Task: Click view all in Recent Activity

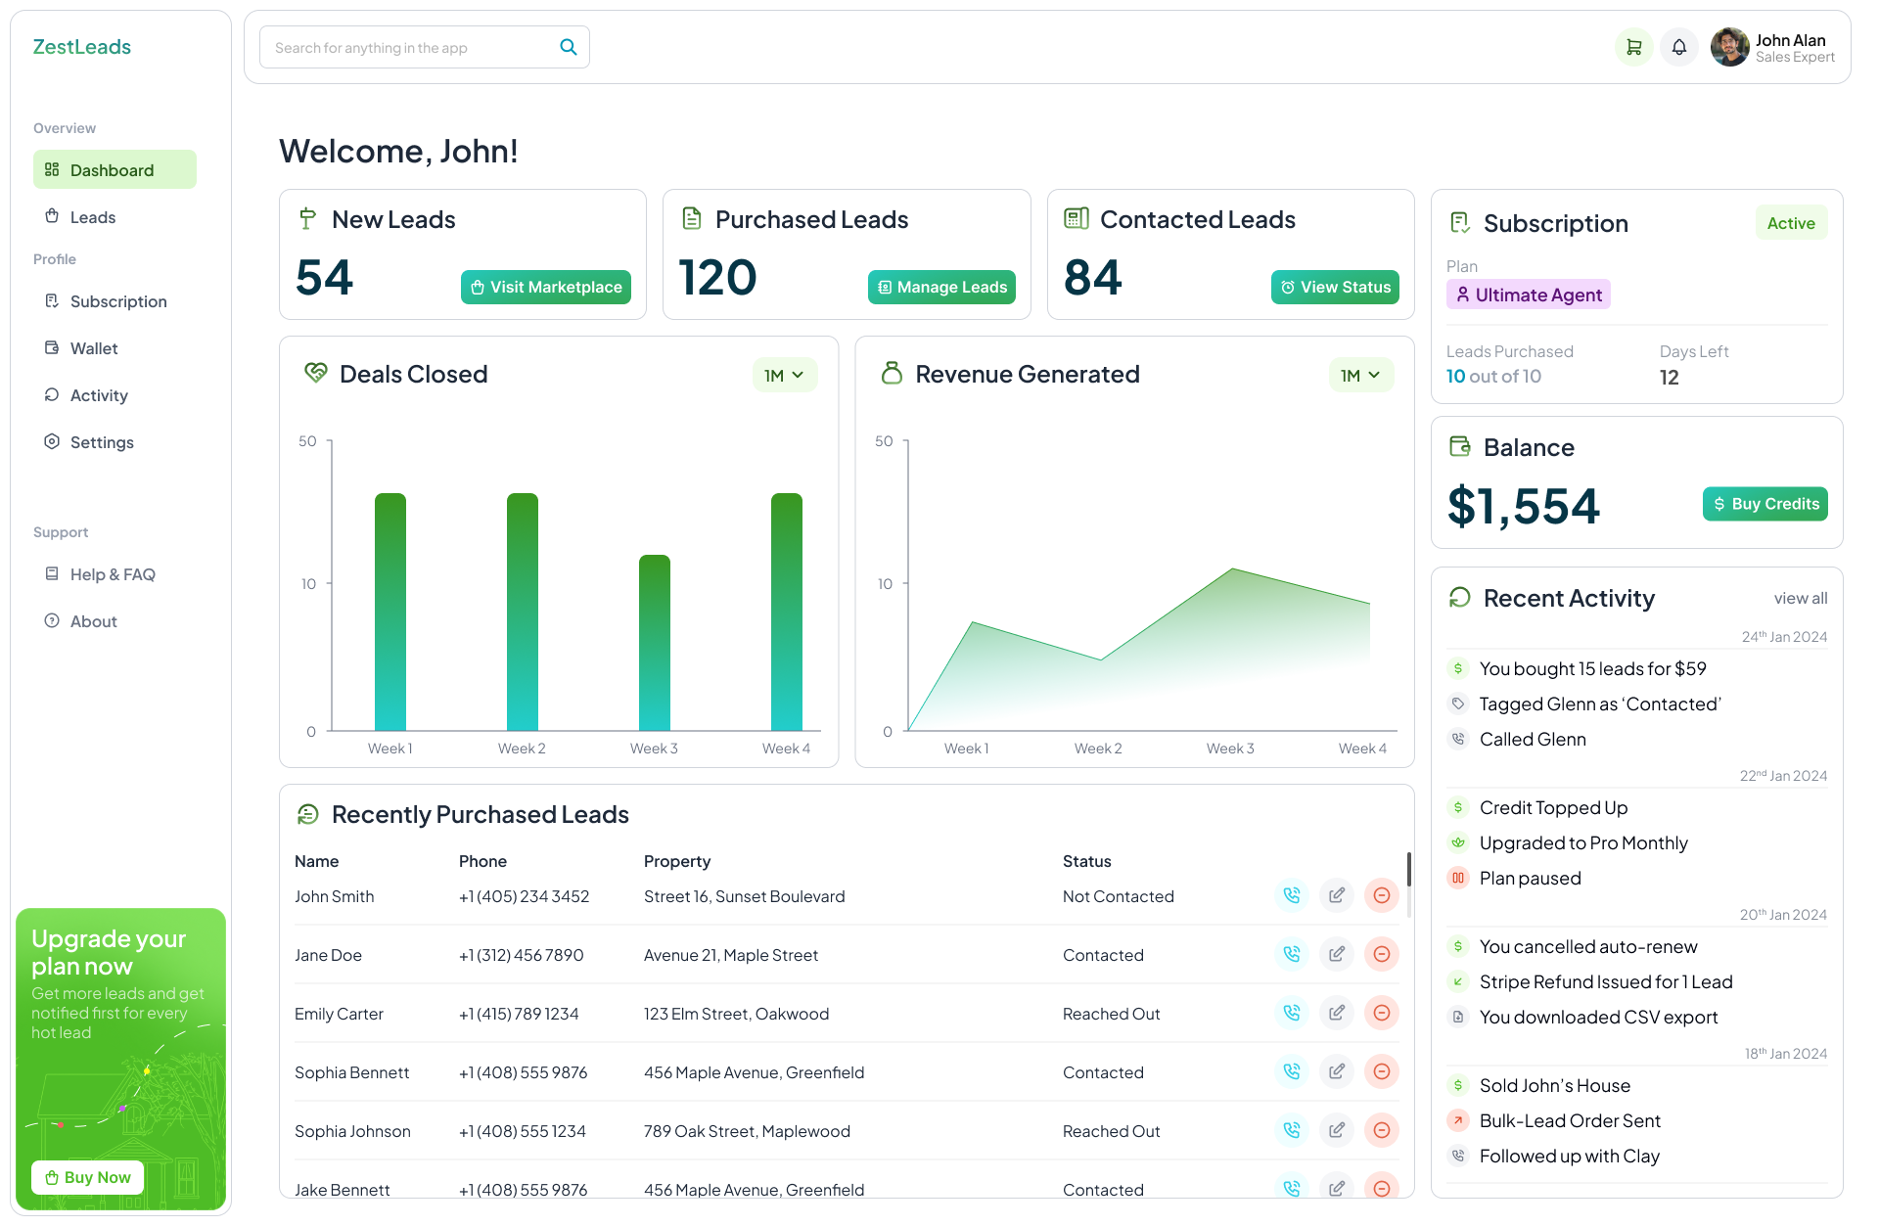Action: point(1800,598)
